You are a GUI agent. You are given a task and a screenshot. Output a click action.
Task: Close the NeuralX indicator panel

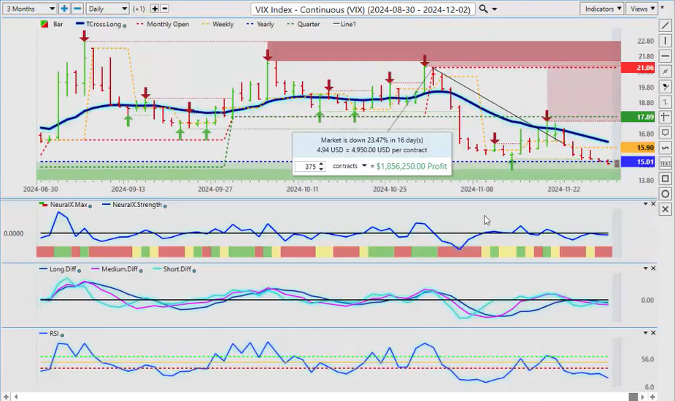coord(653,204)
